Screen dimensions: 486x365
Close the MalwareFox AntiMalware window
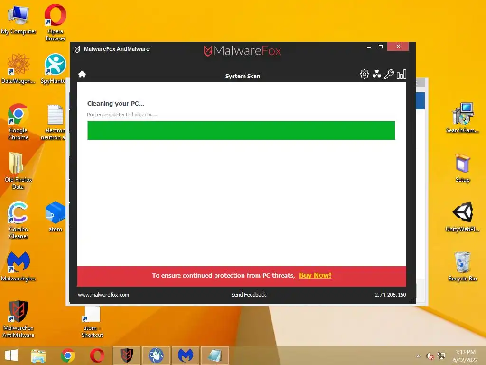click(x=398, y=47)
